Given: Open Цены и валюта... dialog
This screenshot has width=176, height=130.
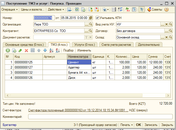Looking at the screenshot, I should (33, 9).
